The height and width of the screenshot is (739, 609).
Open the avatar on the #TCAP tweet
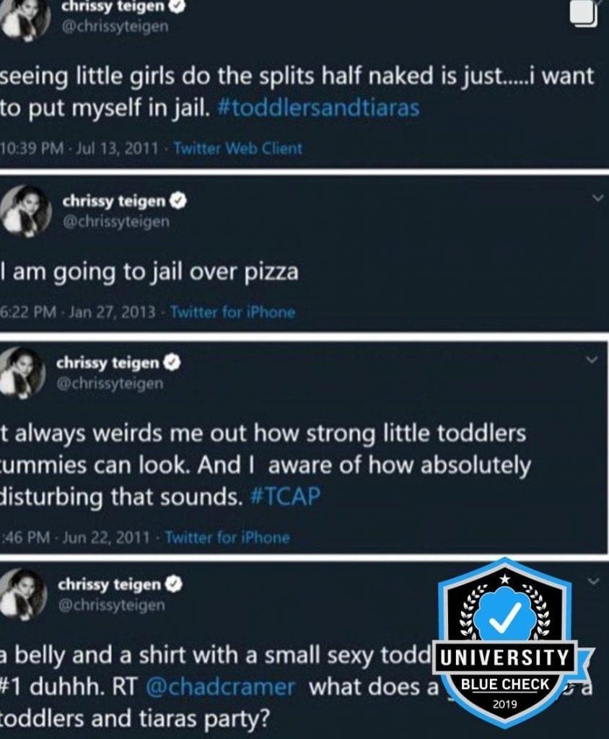click(23, 372)
